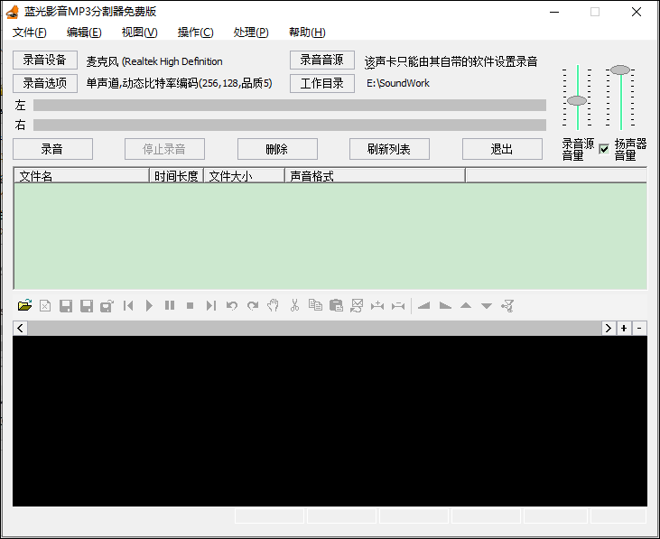Viewport: 660px width, 539px height.
Task: Apply fade-in with rising ramp icon
Action: click(423, 306)
